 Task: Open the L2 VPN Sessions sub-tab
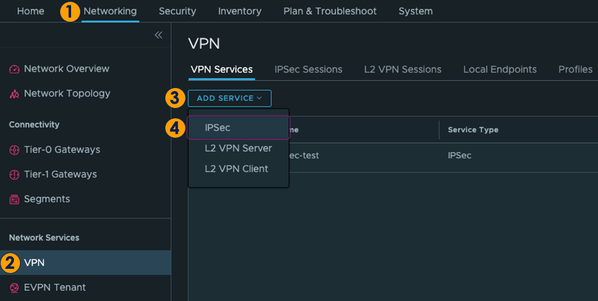[402, 69]
